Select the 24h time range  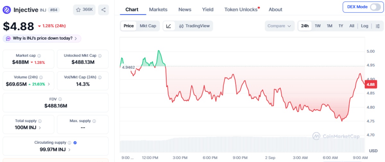(x=305, y=26)
